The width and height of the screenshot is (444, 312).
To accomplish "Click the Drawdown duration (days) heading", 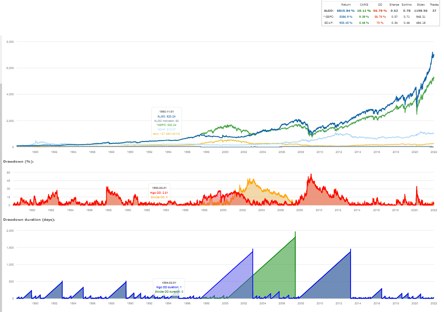I will click(x=29, y=220).
